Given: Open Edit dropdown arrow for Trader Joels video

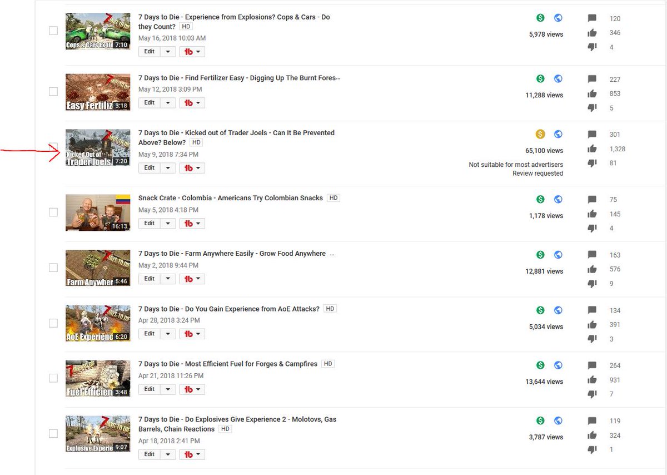Looking at the screenshot, I should pos(168,168).
